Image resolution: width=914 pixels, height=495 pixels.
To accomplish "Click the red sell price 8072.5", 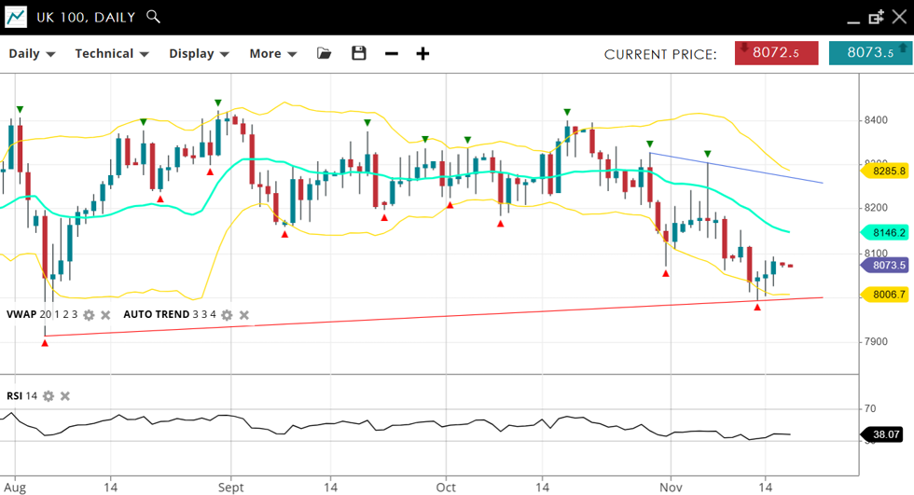I will click(x=776, y=53).
